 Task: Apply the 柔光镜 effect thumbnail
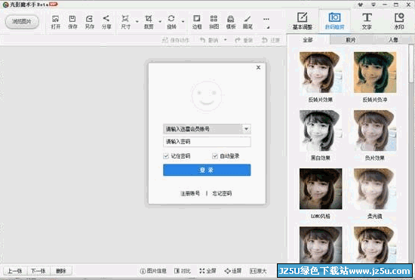point(375,189)
